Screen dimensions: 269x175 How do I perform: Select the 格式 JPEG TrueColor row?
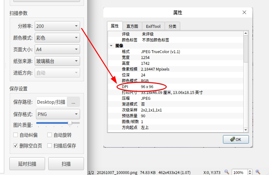point(176,52)
